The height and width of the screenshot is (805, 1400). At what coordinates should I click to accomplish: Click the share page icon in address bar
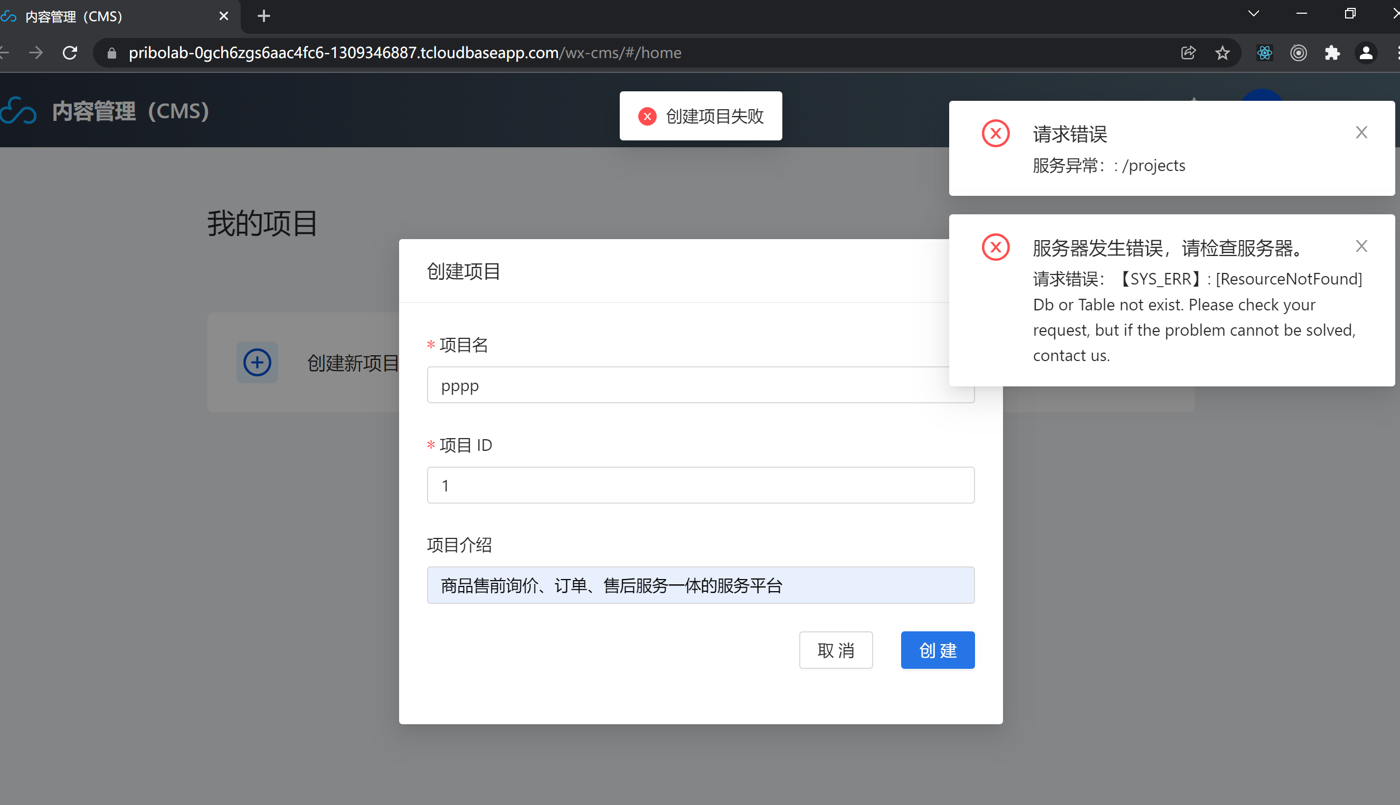coord(1188,53)
